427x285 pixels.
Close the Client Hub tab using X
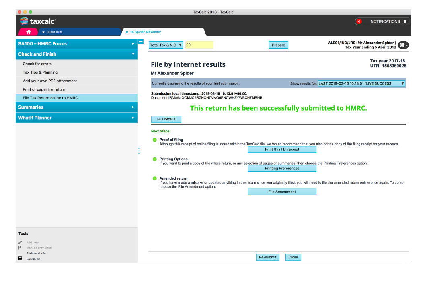coord(43,32)
